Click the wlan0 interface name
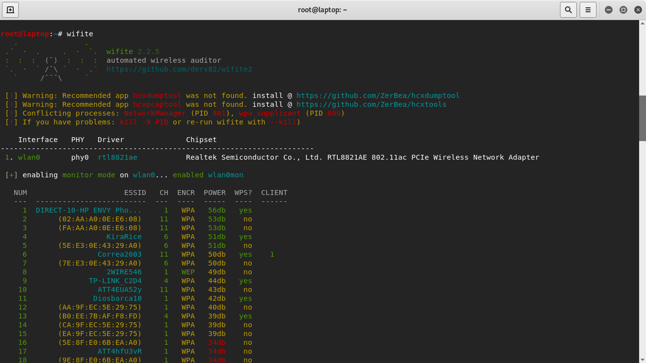This screenshot has width=646, height=363. tap(29, 157)
